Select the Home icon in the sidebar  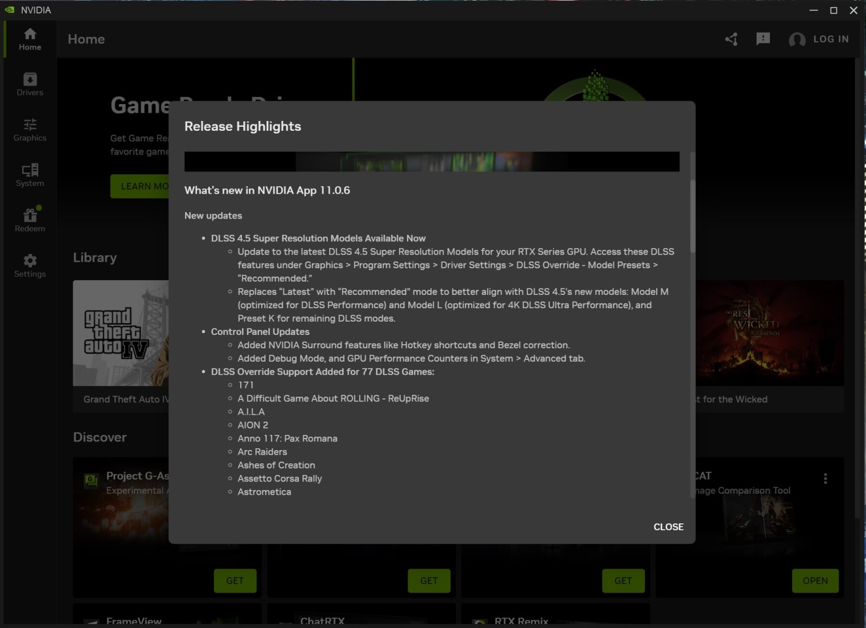tap(29, 39)
